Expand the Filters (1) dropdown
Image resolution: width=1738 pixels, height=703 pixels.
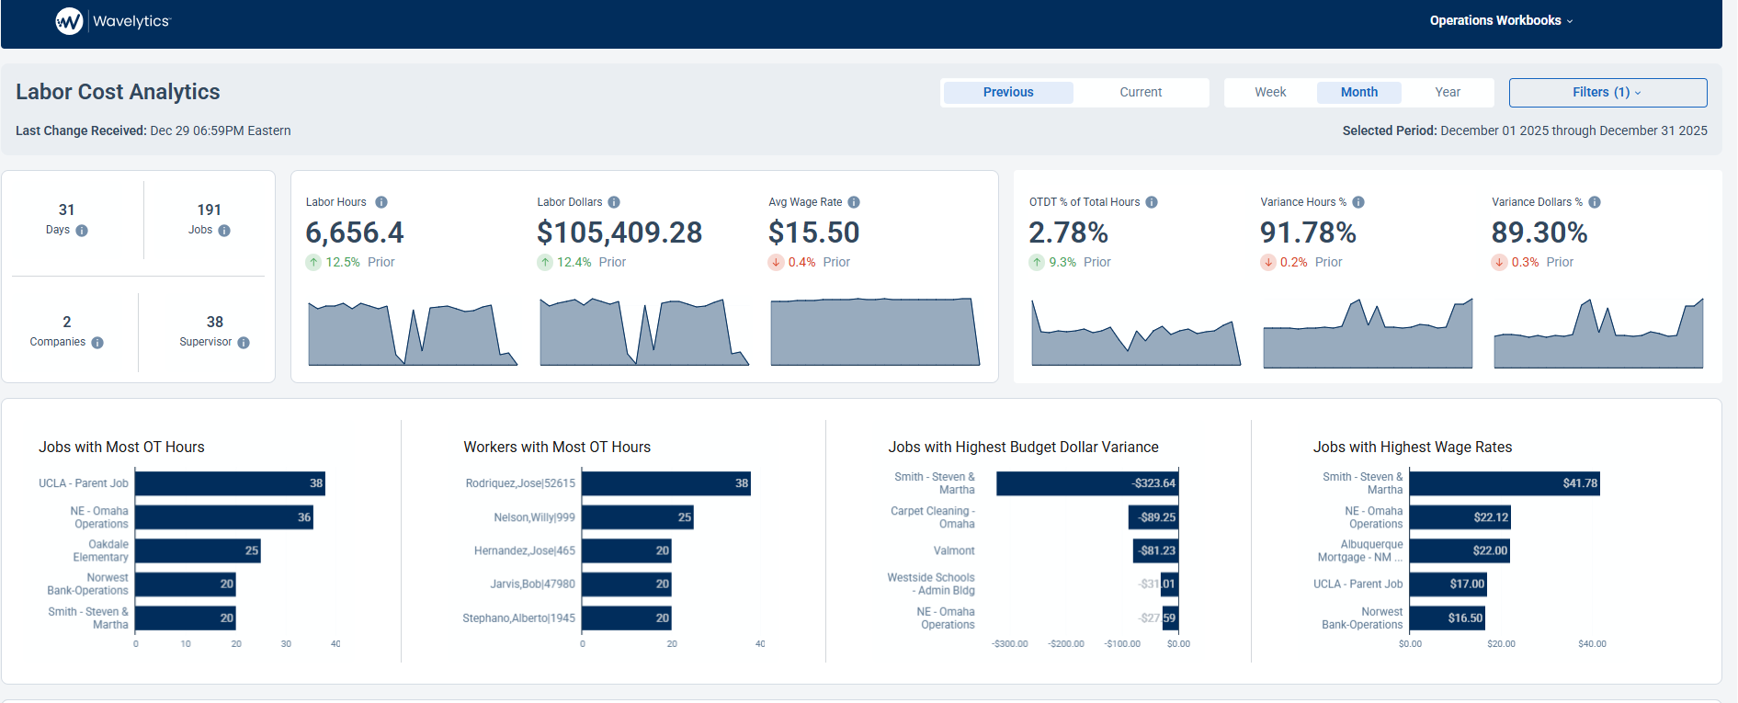pyautogui.click(x=1607, y=92)
